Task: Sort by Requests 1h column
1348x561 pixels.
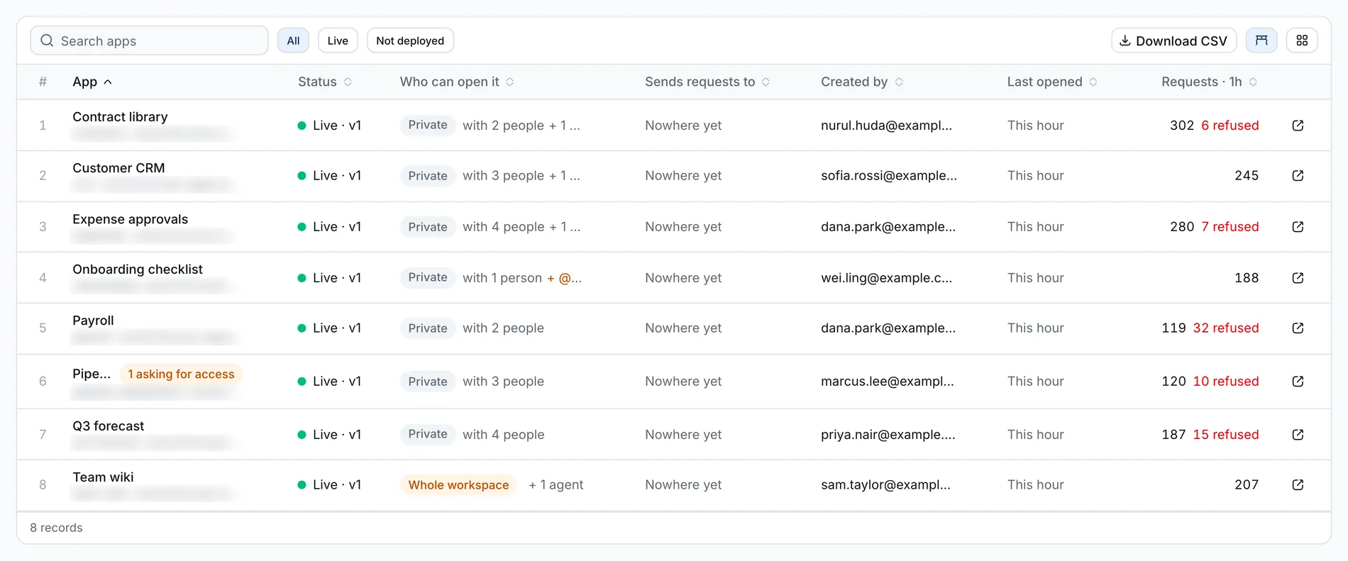Action: click(x=1210, y=82)
